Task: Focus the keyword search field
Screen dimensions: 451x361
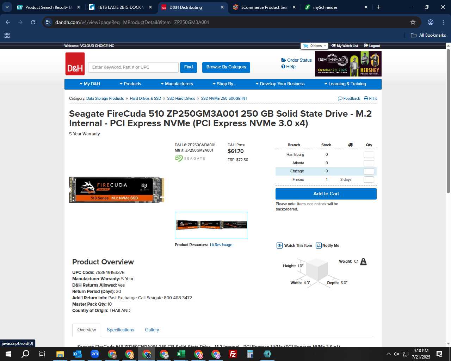Action: point(134,67)
